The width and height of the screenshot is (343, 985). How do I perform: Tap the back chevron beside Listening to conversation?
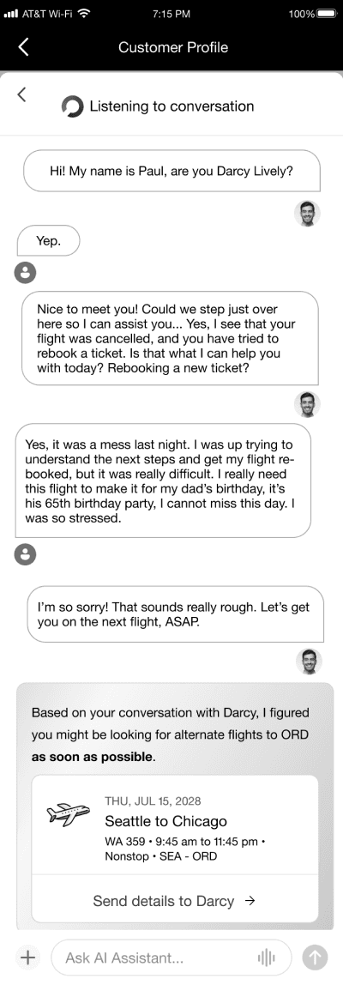point(21,94)
